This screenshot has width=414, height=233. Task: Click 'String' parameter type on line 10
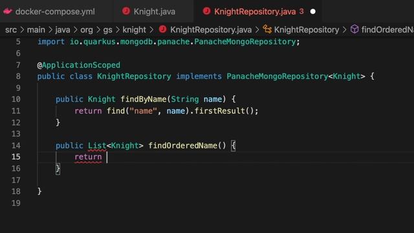[x=185, y=99]
